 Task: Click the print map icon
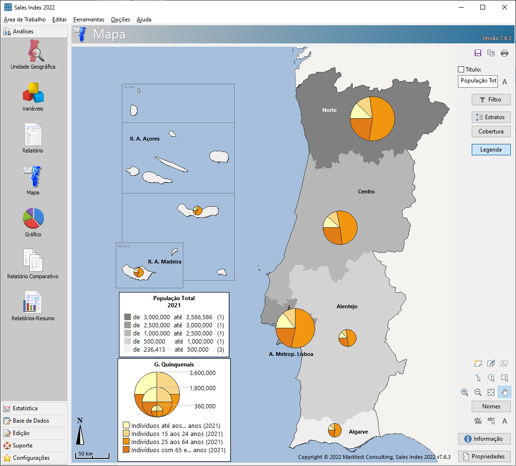(x=505, y=53)
